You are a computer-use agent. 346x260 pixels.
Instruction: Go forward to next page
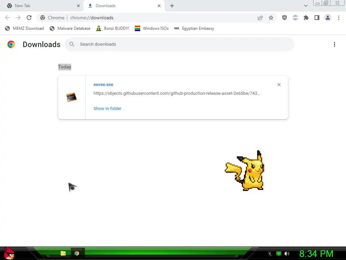point(18,18)
